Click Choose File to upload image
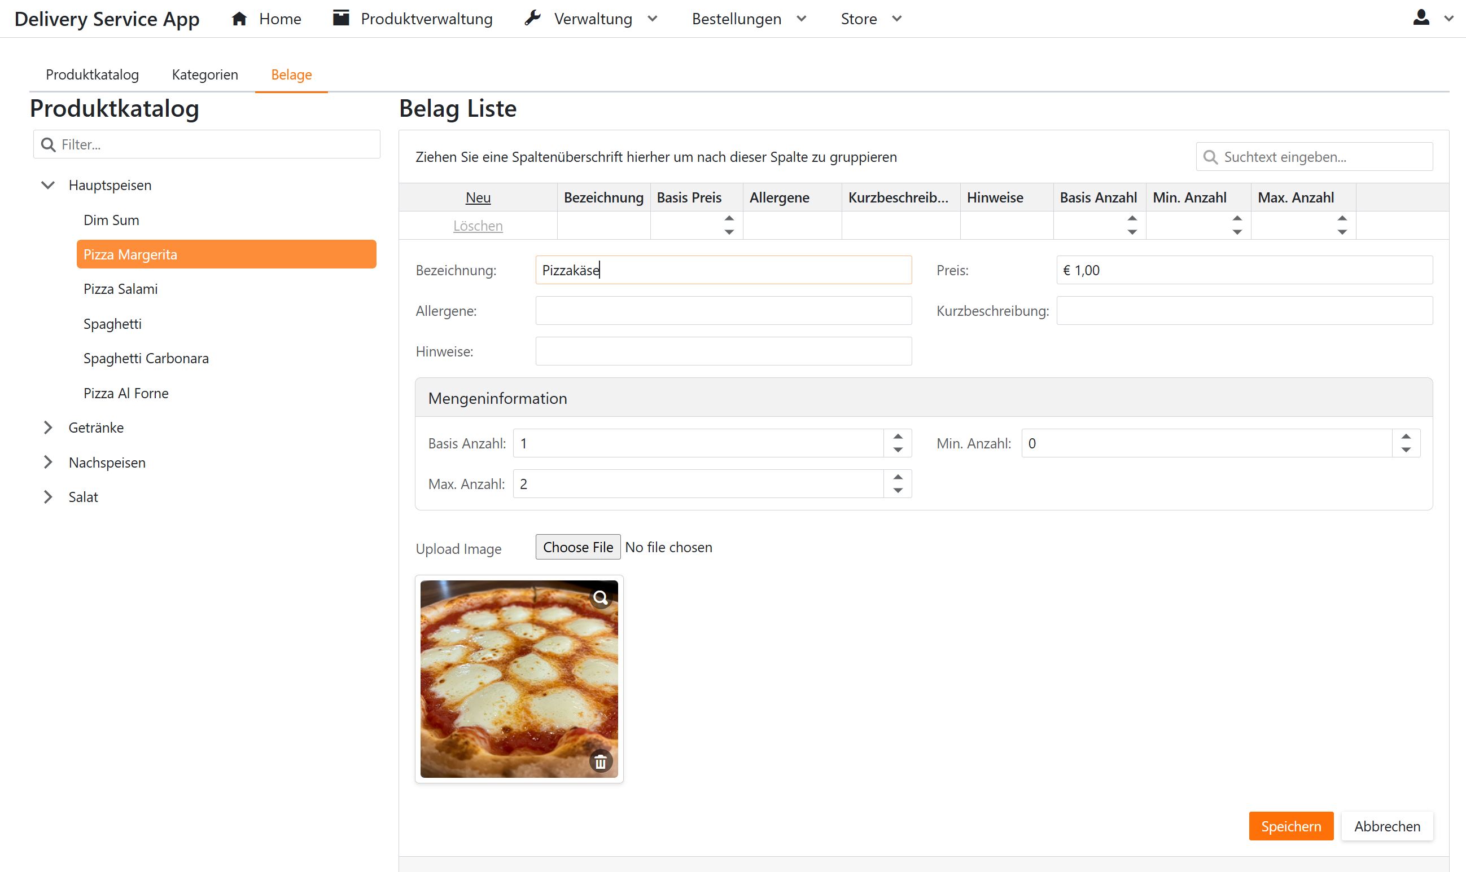 click(x=578, y=547)
